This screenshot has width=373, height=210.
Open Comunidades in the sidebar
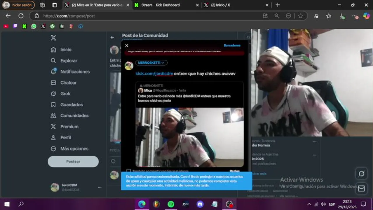[69, 116]
